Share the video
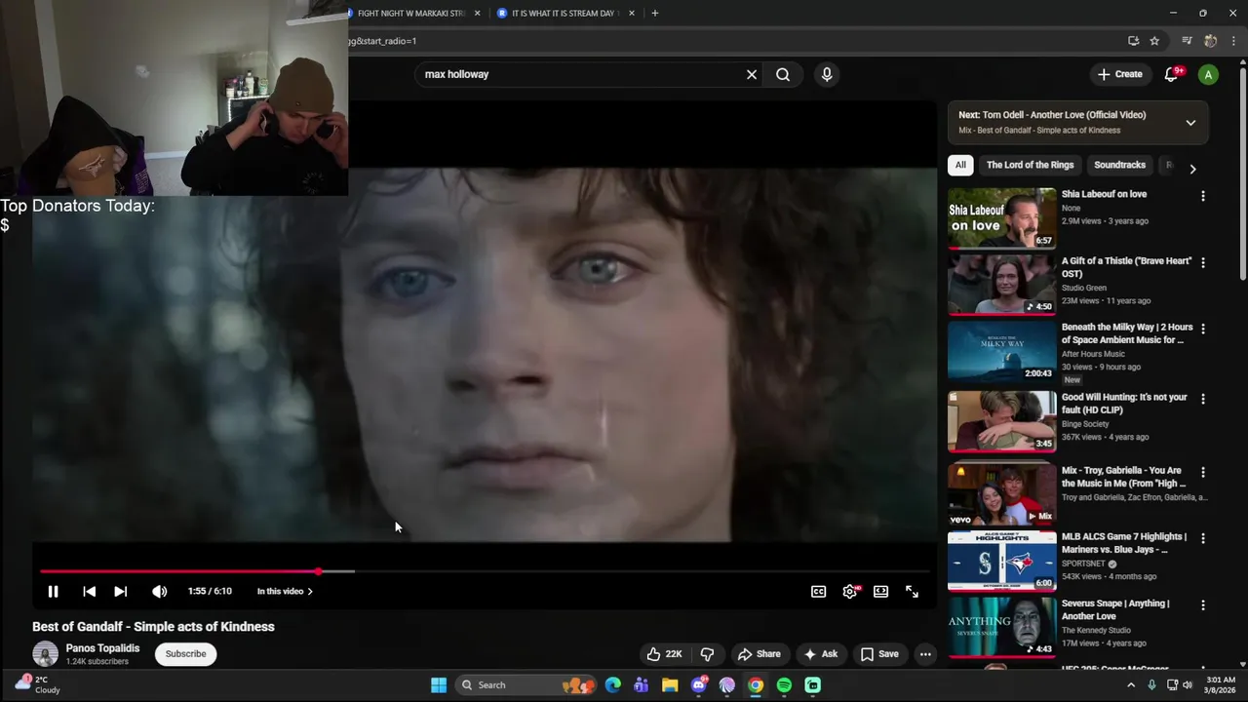Viewport: 1248px width, 702px height. click(x=759, y=654)
